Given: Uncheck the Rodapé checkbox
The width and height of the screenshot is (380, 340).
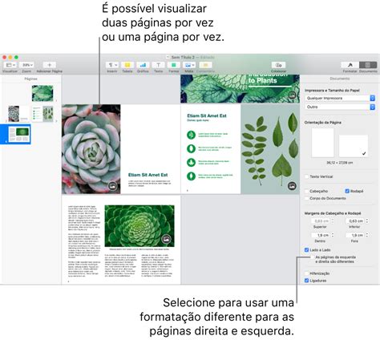Looking at the screenshot, I should (x=347, y=191).
